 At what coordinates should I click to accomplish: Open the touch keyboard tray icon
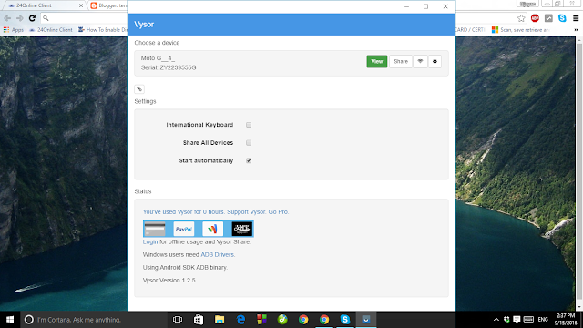tap(528, 320)
